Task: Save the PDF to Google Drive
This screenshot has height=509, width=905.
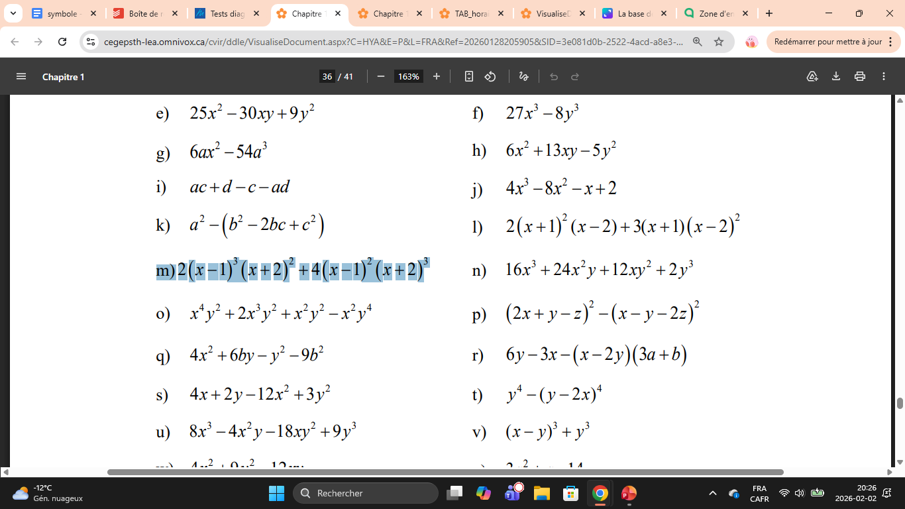Action: (812, 76)
